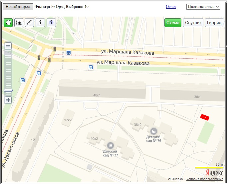Click the blue highlighted info tool
The width and height of the screenshot is (227, 184).
[x=51, y=23]
